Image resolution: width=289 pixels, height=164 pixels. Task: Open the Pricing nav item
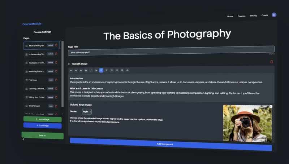pyautogui.click(x=253, y=16)
